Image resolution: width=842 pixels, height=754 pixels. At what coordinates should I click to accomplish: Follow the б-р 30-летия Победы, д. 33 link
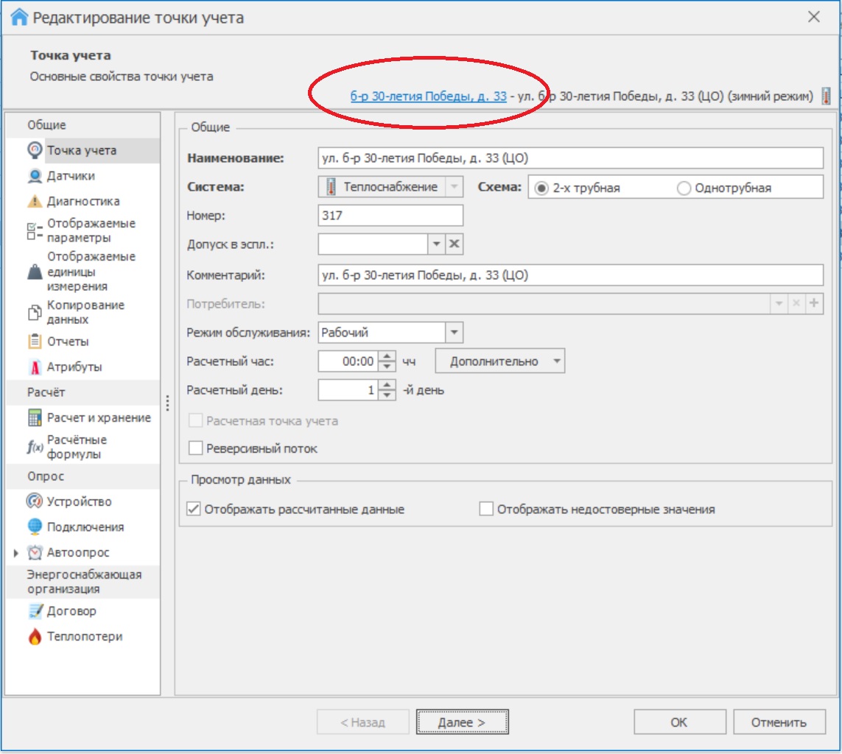pos(428,96)
